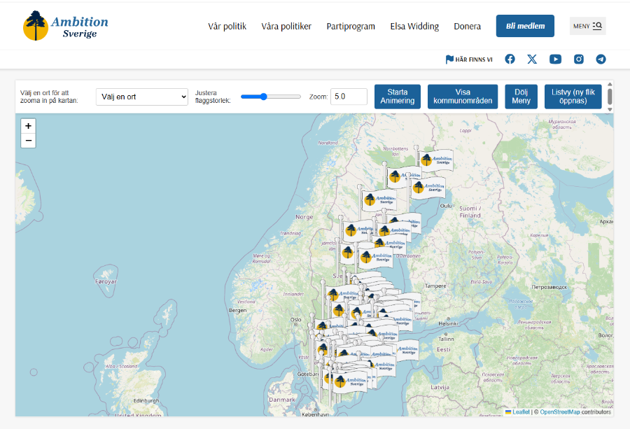Open the Instagram icon
The image size is (630, 429).
coord(579,59)
